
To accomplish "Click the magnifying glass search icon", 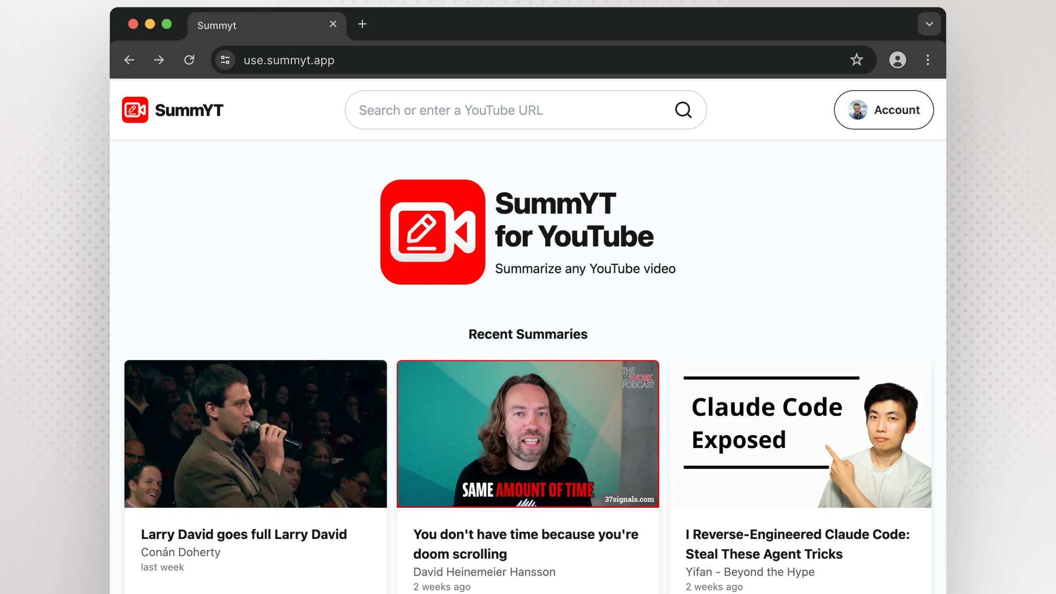I will [x=683, y=110].
